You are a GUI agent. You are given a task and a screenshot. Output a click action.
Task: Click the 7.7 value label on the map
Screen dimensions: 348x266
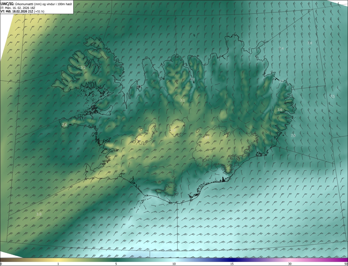pos(281,81)
